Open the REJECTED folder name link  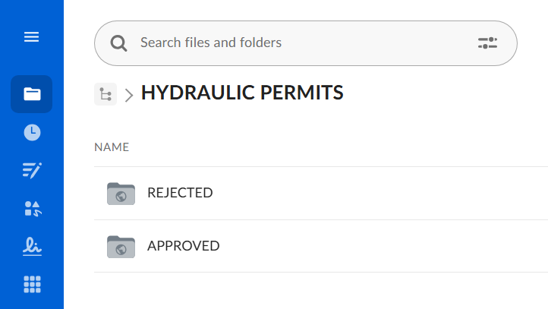180,193
